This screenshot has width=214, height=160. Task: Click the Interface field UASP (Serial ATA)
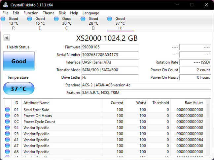pyautogui.click(x=110, y=62)
